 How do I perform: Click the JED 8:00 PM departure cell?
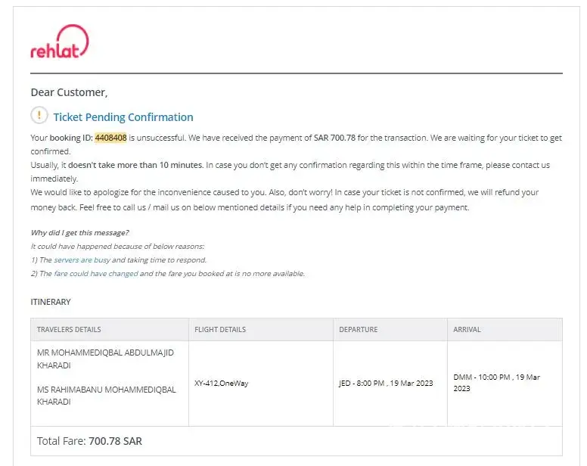(386, 383)
